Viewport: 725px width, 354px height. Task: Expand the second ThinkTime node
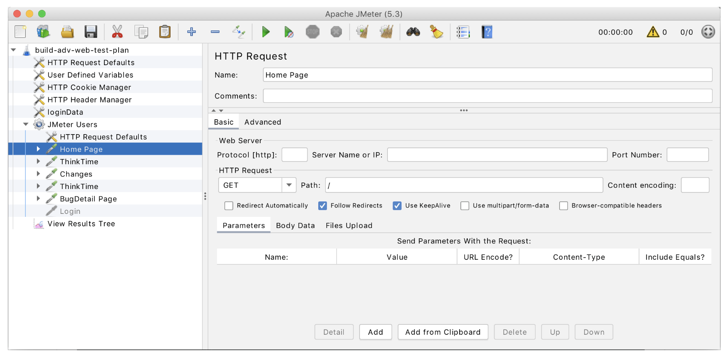[x=38, y=186]
